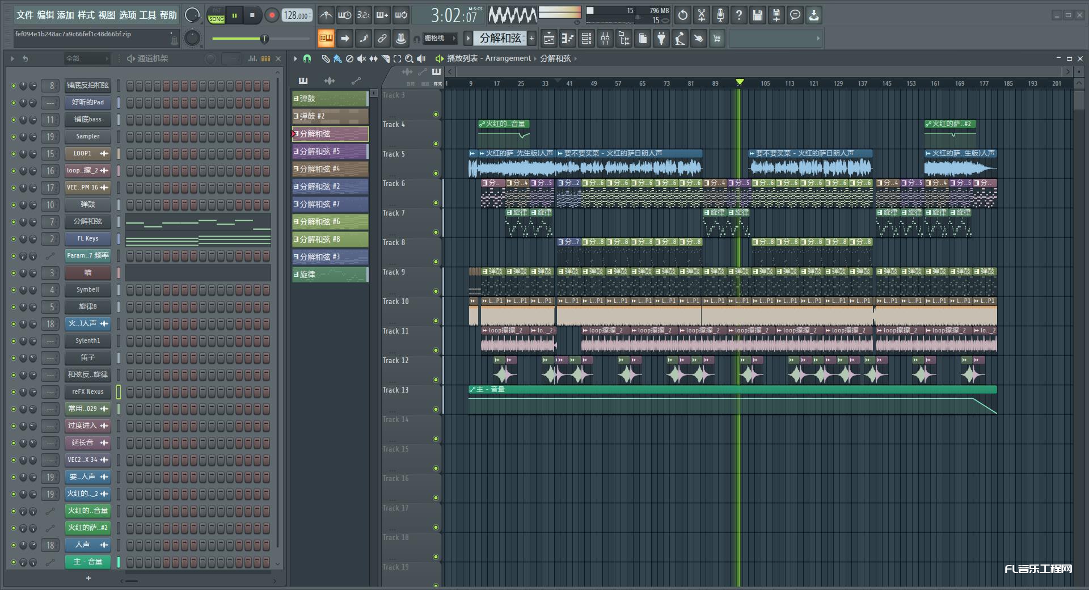Viewport: 1089px width, 590px height.
Task: Open the Mixer view icon
Action: tap(605, 39)
